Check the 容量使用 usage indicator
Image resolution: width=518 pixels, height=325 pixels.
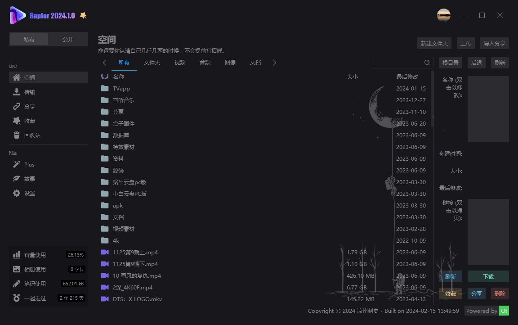pos(36,254)
